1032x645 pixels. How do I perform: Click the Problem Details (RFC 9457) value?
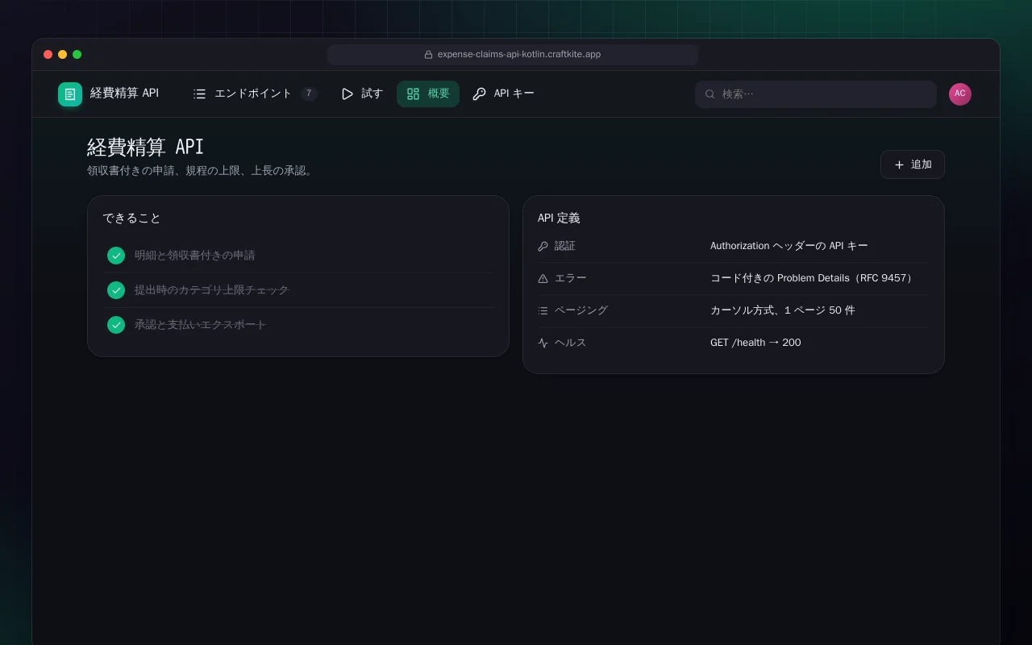pyautogui.click(x=814, y=278)
